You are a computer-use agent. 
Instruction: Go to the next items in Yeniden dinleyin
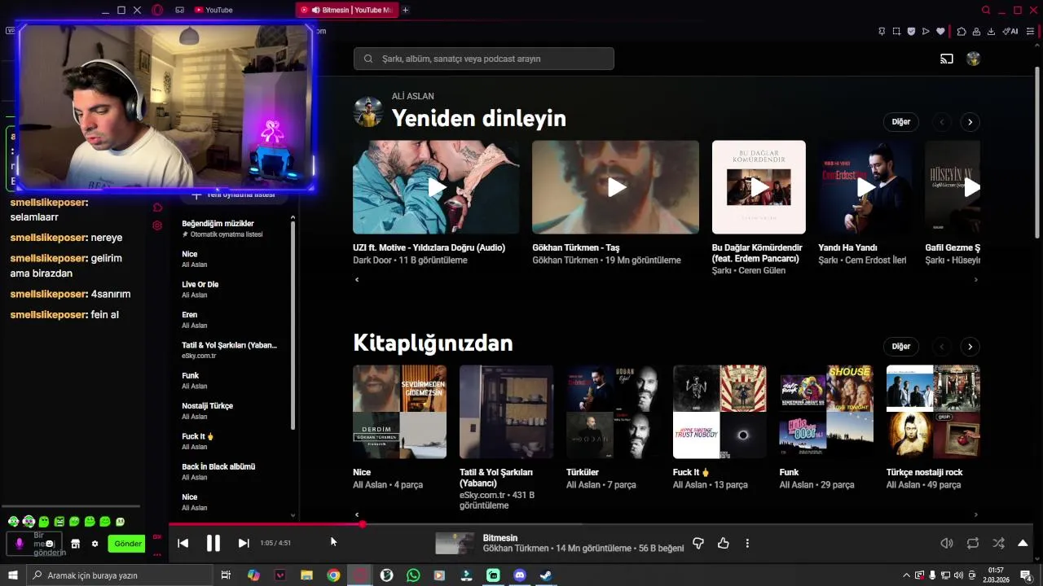point(970,122)
